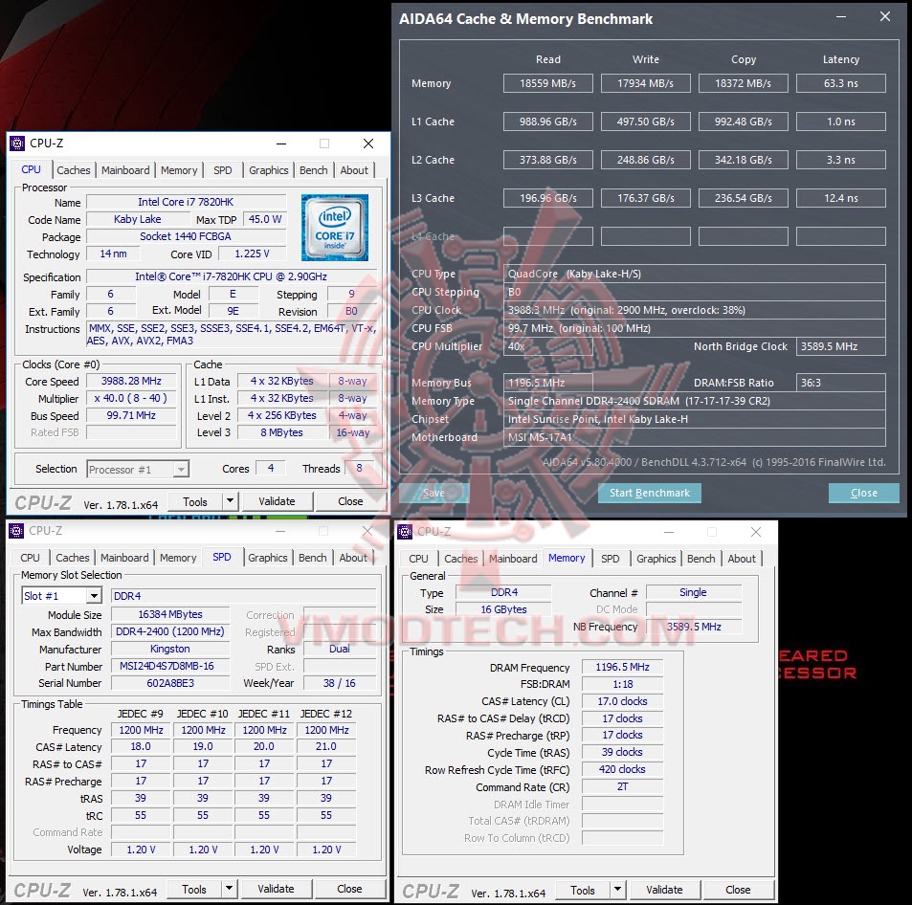The width and height of the screenshot is (912, 905).
Task: Click Close button in AIDA64 benchmark window
Action: [864, 493]
